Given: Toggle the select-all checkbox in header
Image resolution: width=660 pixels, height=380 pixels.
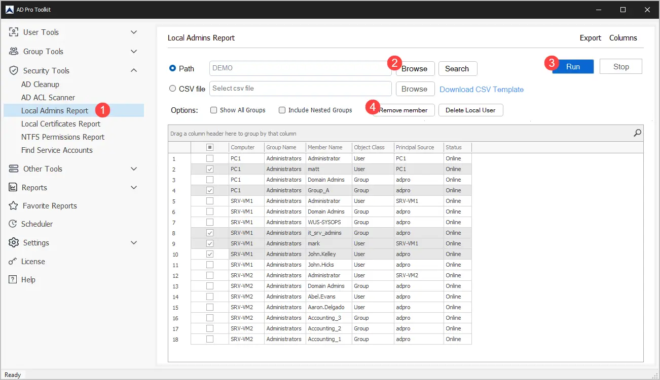Looking at the screenshot, I should pyautogui.click(x=210, y=147).
